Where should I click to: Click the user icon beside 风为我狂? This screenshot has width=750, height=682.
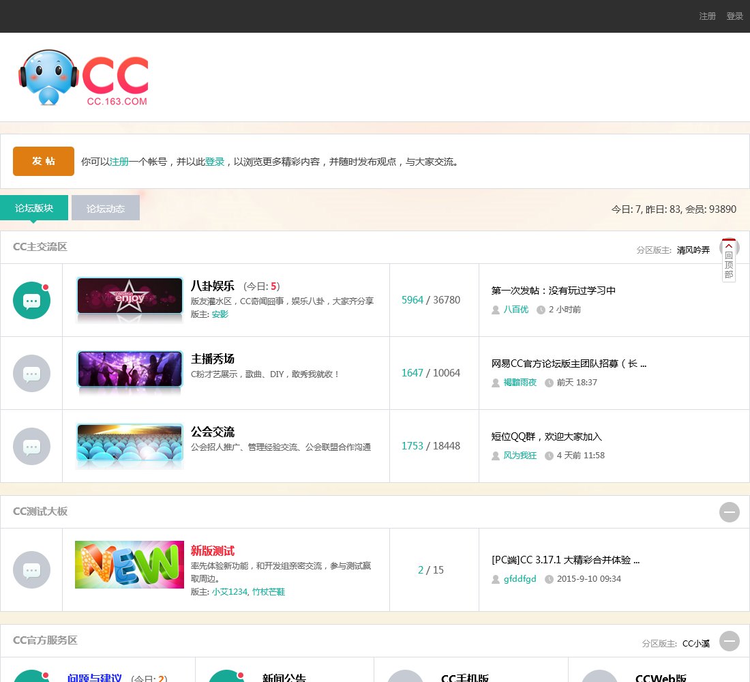pyautogui.click(x=496, y=456)
